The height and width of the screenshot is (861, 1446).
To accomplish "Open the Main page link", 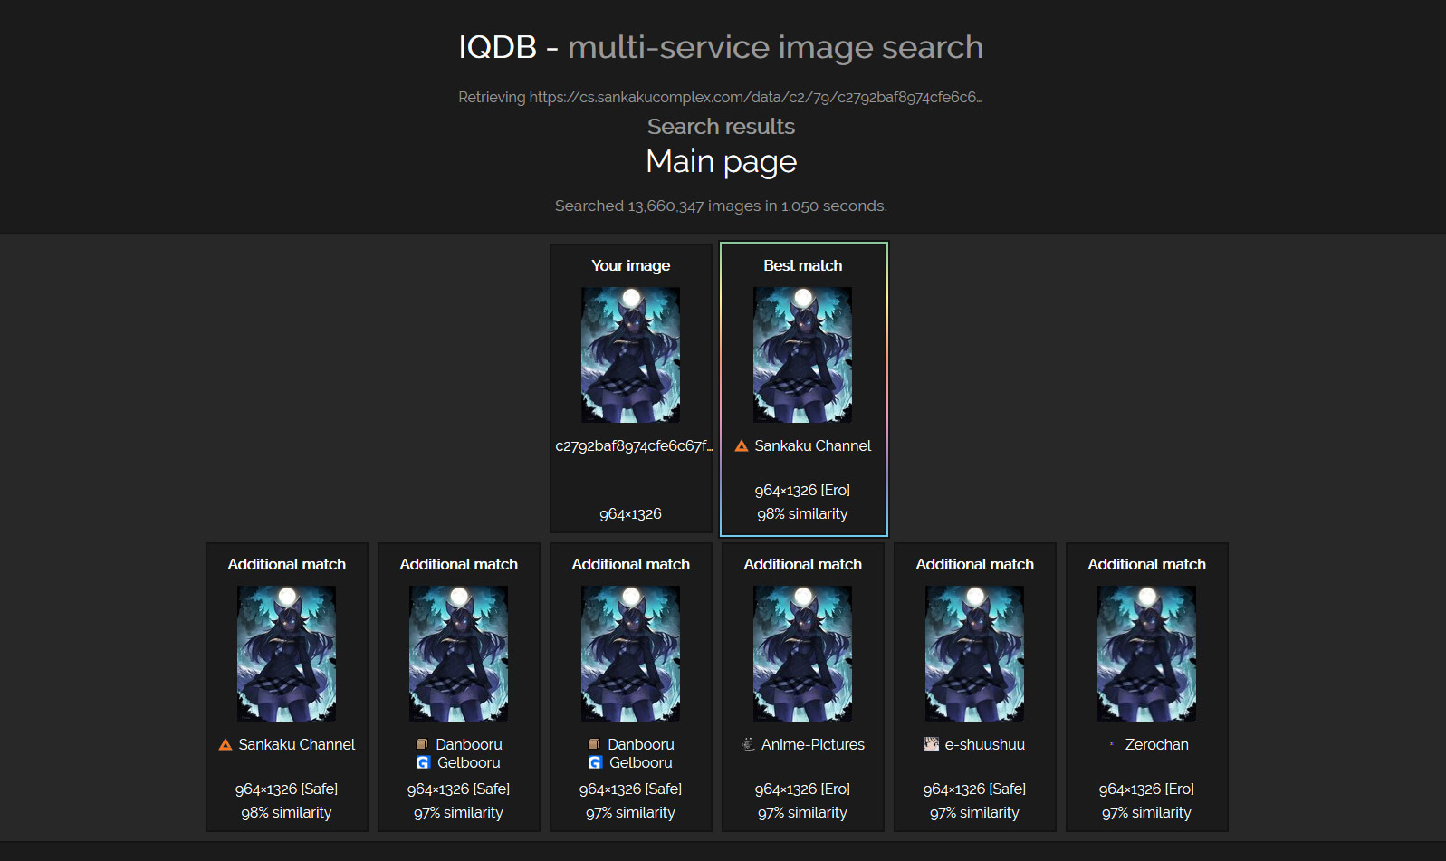I will coord(721,161).
